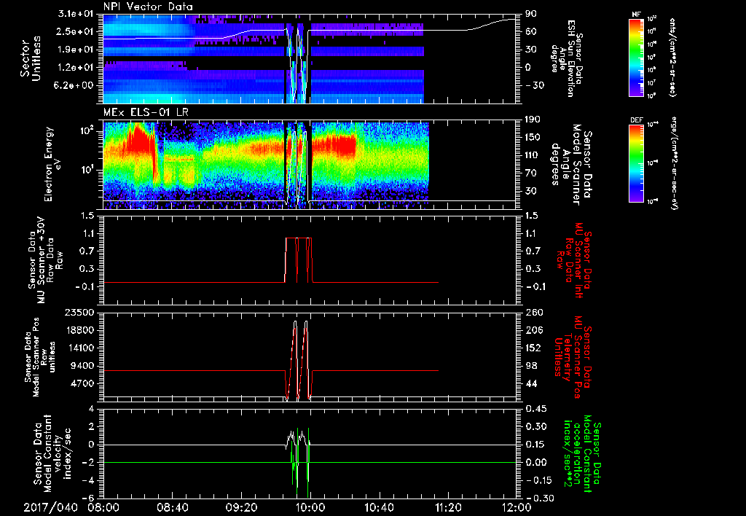Click the 4700 scanner position tick
Screen dimensions: 746x516
point(83,383)
